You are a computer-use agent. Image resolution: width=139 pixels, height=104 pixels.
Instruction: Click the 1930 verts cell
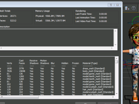[9, 68]
